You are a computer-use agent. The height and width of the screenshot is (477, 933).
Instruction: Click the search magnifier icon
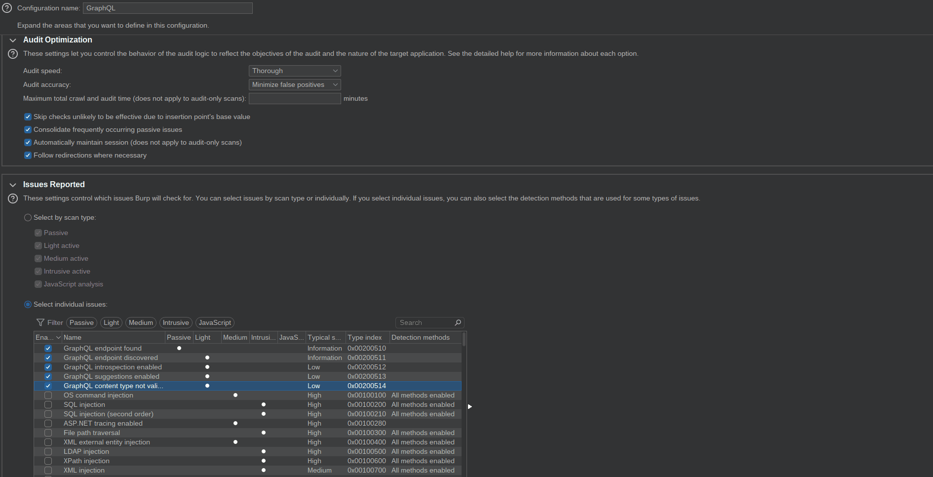point(458,322)
